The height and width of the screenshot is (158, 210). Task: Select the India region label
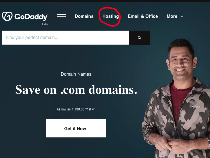point(45,24)
